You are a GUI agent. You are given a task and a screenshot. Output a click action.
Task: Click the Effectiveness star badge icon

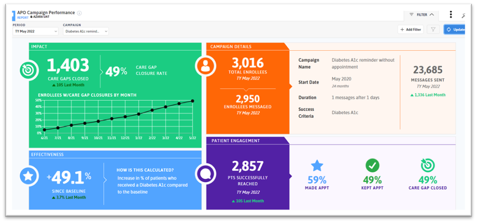pos(29,176)
